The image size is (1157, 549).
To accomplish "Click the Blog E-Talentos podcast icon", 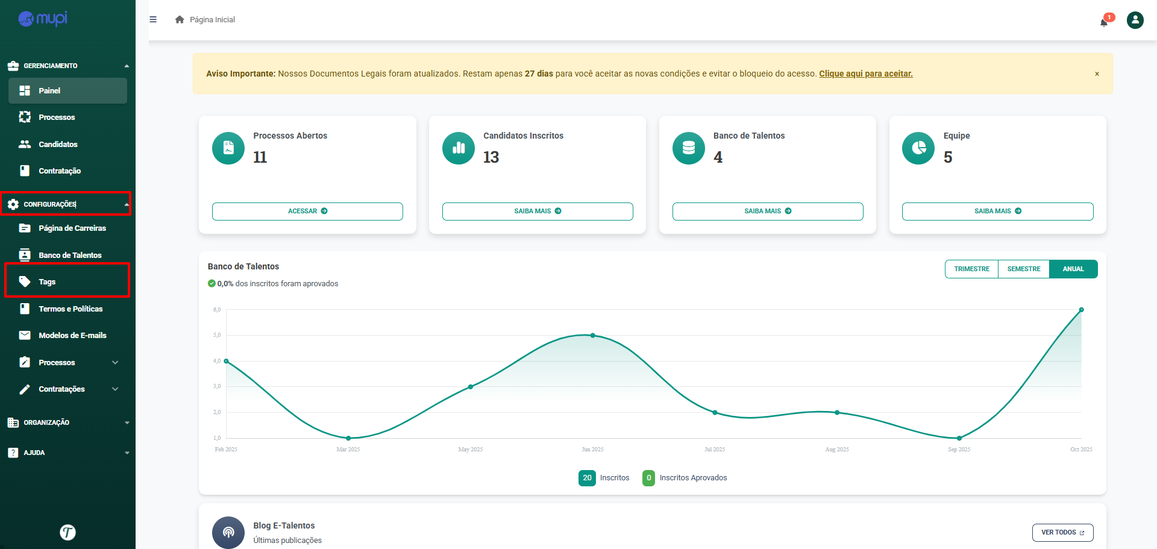I will click(x=228, y=532).
